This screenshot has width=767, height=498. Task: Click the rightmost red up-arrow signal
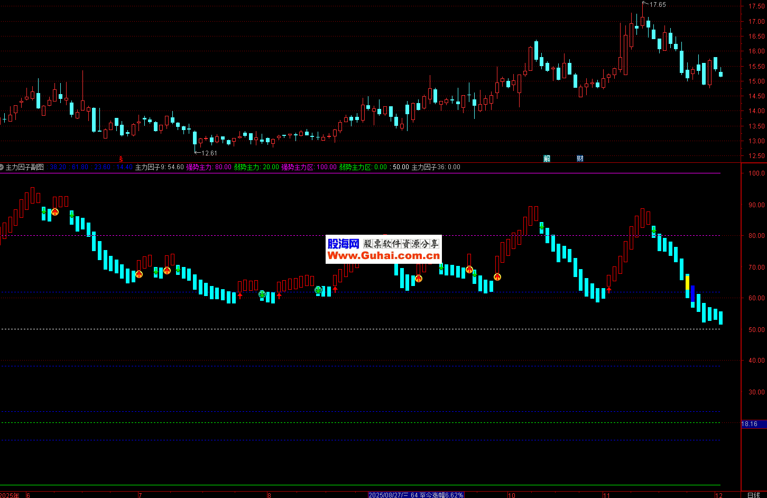click(x=609, y=290)
